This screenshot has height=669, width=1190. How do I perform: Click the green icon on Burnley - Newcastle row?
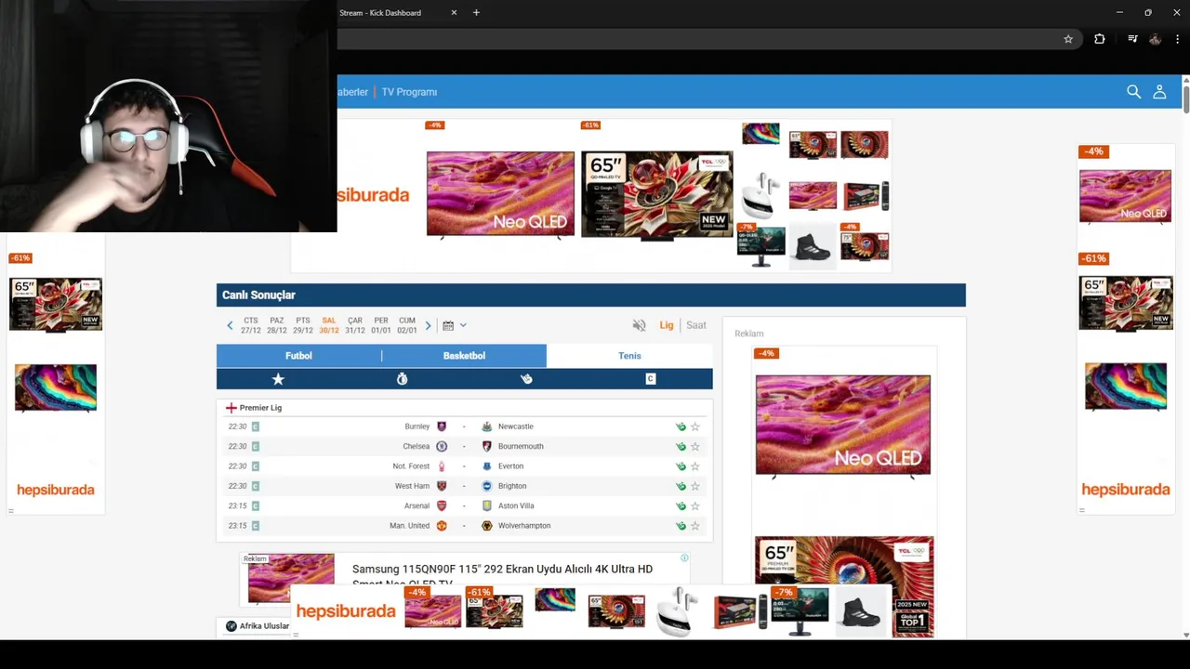pos(681,426)
